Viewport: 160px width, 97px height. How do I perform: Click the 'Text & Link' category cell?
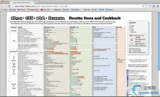tap(14, 72)
